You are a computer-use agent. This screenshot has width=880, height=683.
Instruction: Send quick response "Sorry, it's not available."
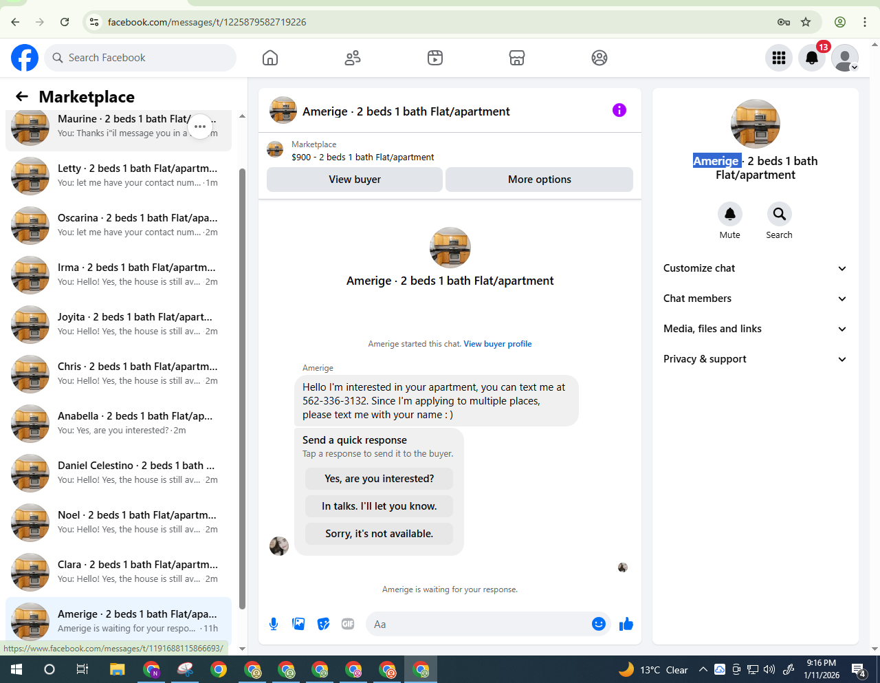point(379,534)
